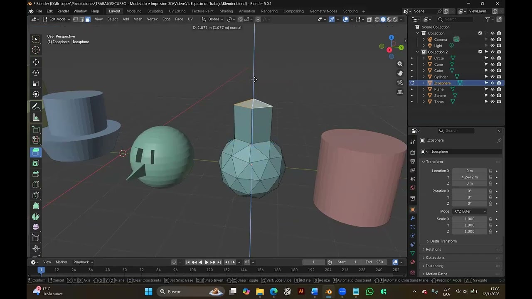The height and width of the screenshot is (299, 532).
Task: Select the Inset Faces tool
Action: pos(36,163)
